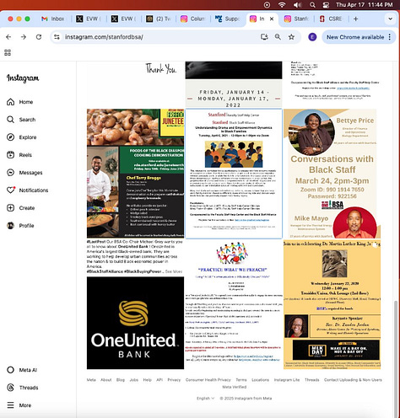Open Chrome three-dot menu

click(x=390, y=37)
